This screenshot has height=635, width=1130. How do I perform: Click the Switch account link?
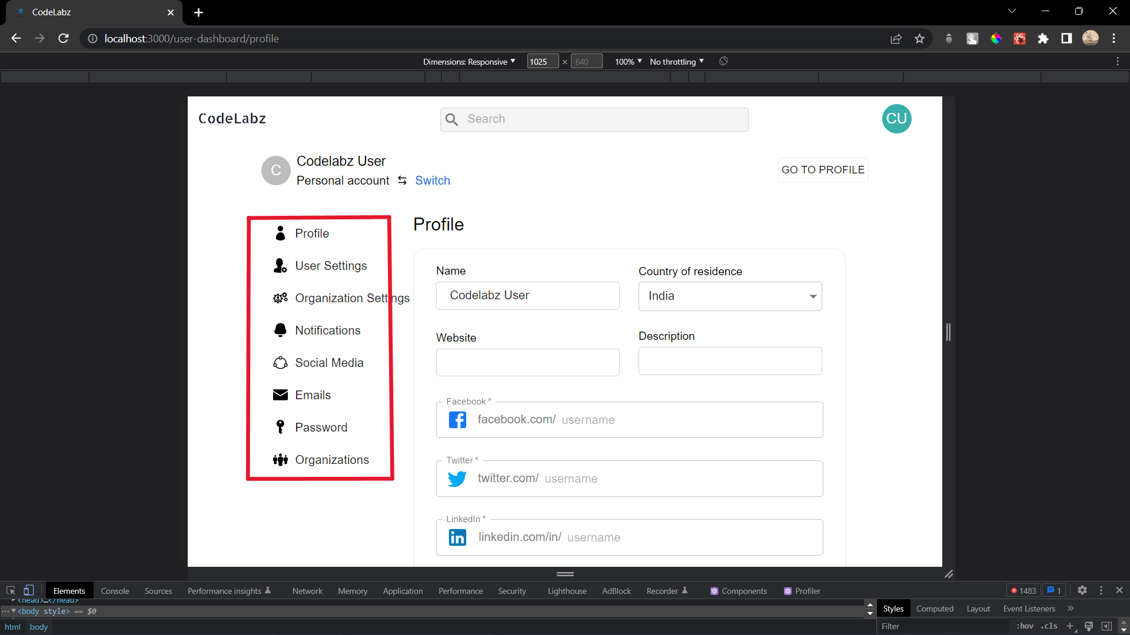433,181
